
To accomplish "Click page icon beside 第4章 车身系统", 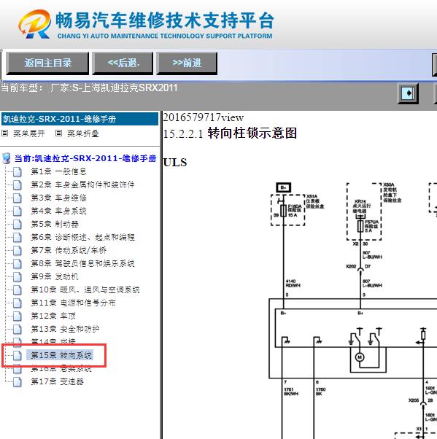I will [x=18, y=211].
